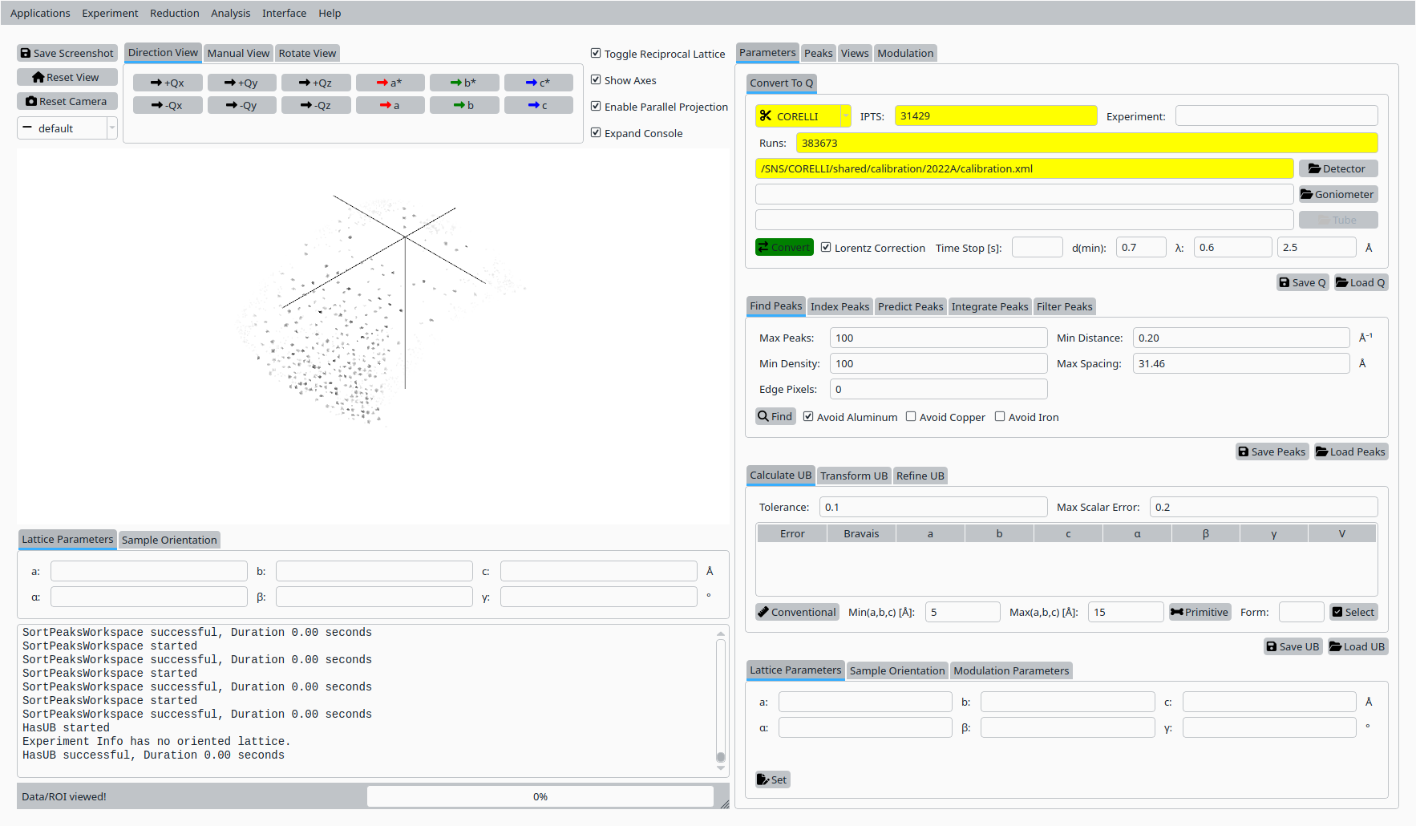
Task: Click the Save Screenshot button
Action: pos(67,53)
